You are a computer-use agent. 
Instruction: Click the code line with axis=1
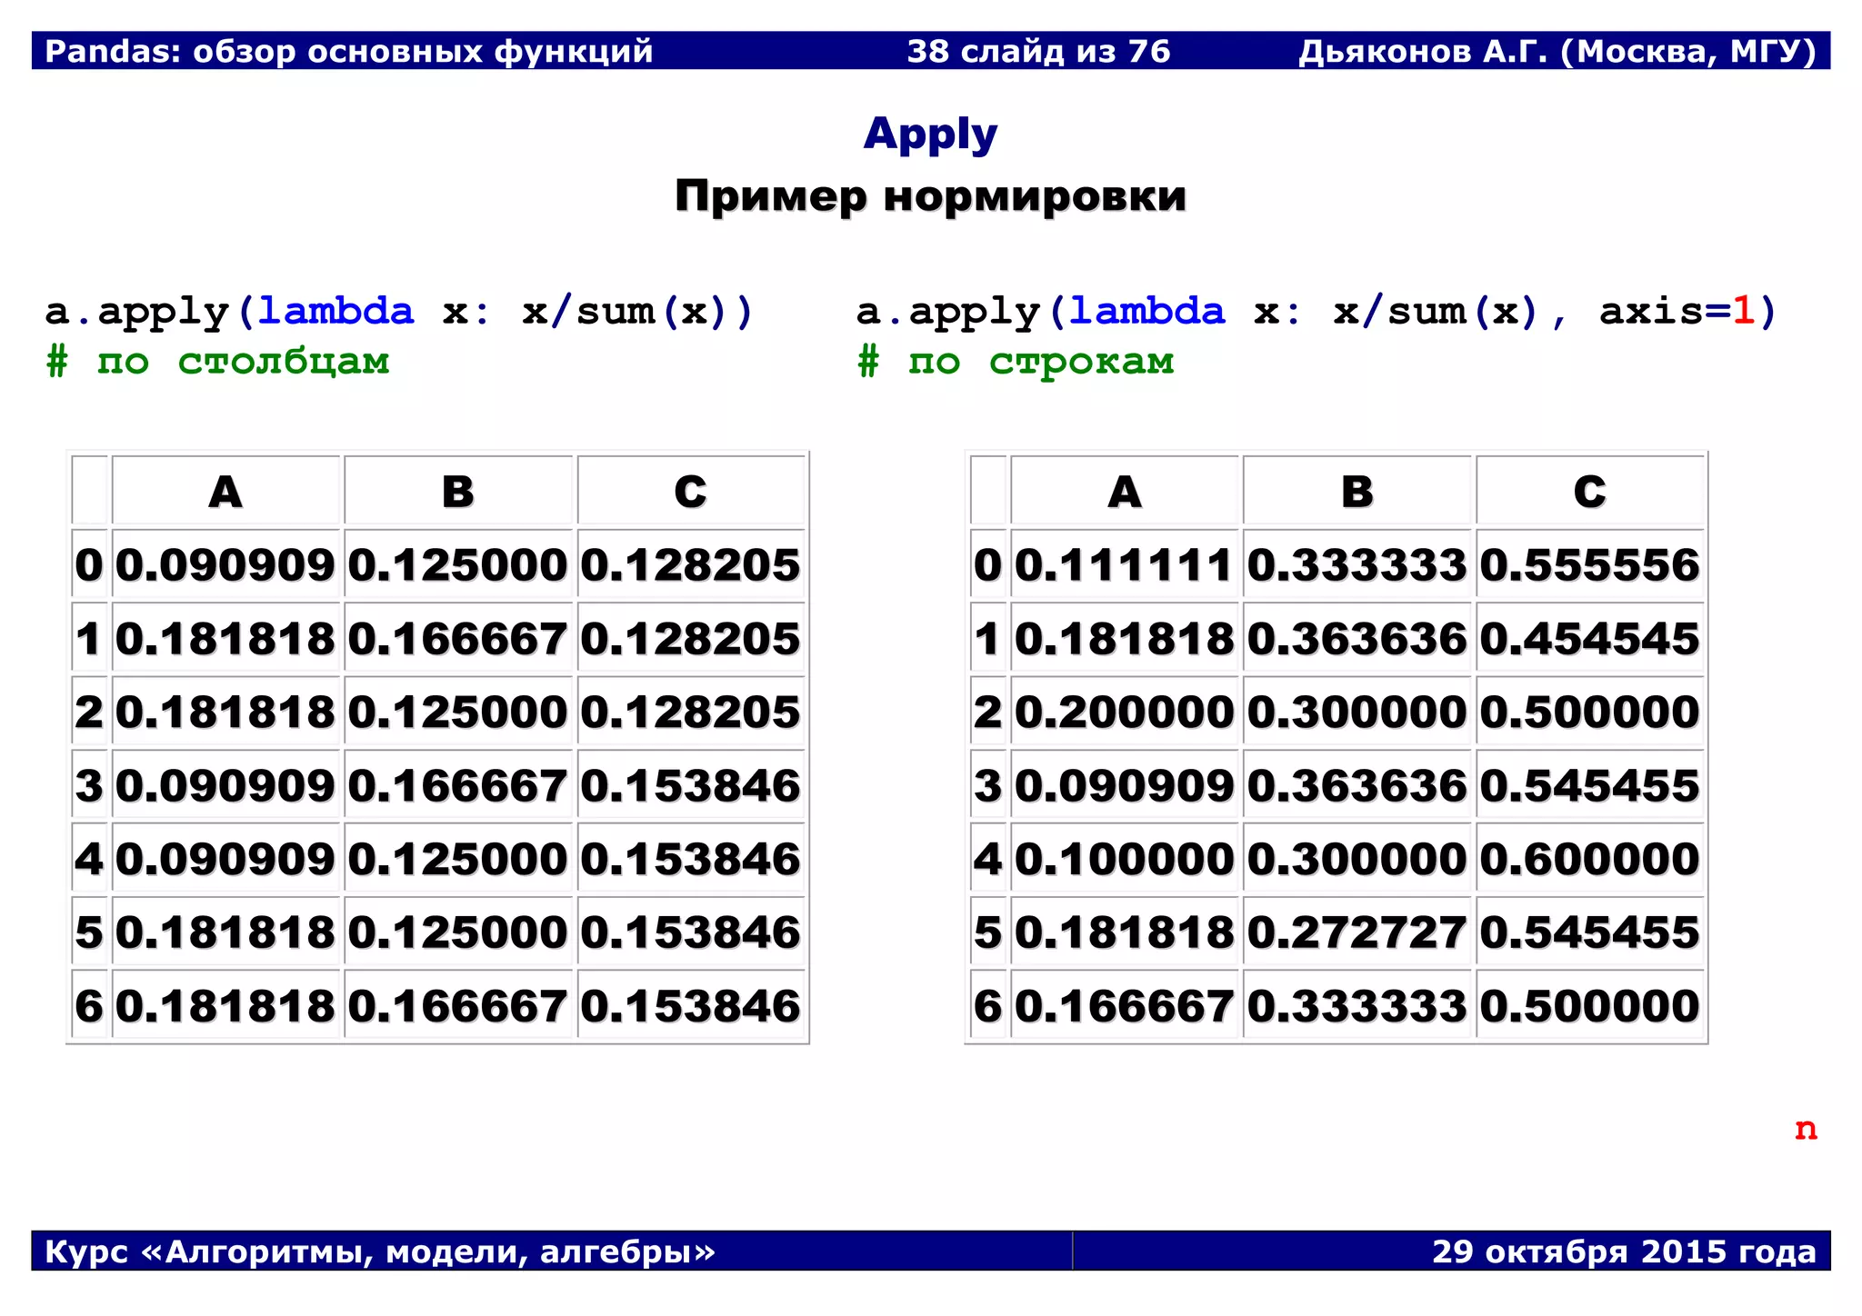coord(1316,312)
